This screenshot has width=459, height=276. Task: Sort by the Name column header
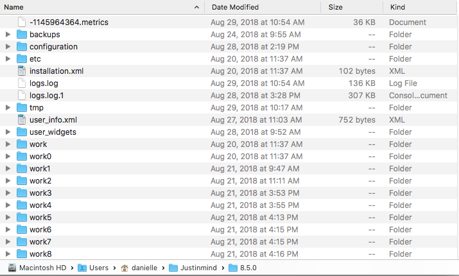pyautogui.click(x=96, y=7)
